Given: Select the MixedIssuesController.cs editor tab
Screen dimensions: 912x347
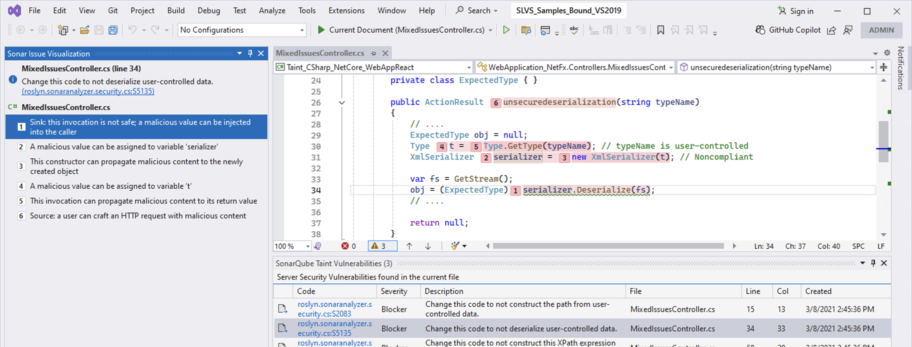Looking at the screenshot, I should tap(320, 53).
